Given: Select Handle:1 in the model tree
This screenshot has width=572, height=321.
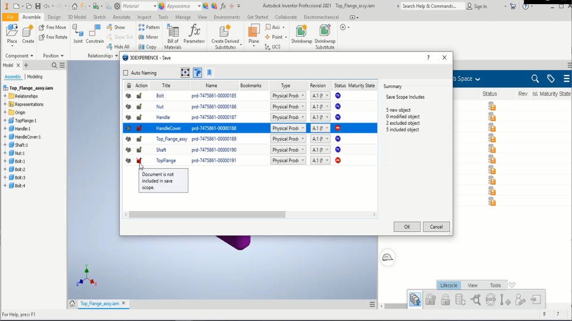Looking at the screenshot, I should (x=22, y=129).
